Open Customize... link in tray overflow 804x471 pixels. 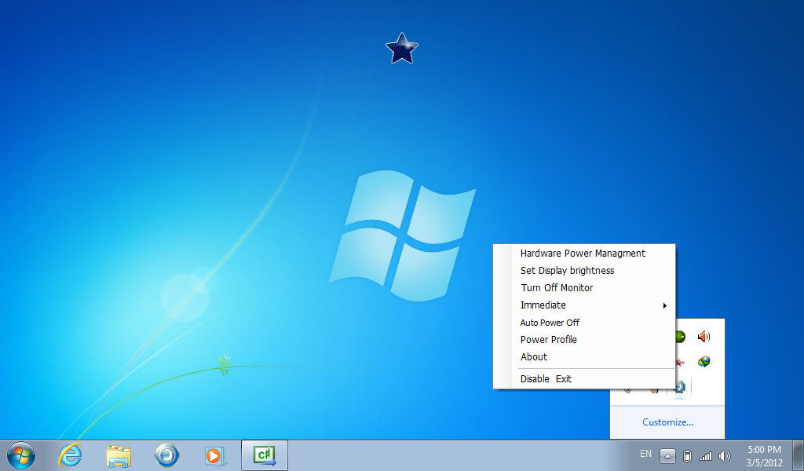pyautogui.click(x=667, y=422)
